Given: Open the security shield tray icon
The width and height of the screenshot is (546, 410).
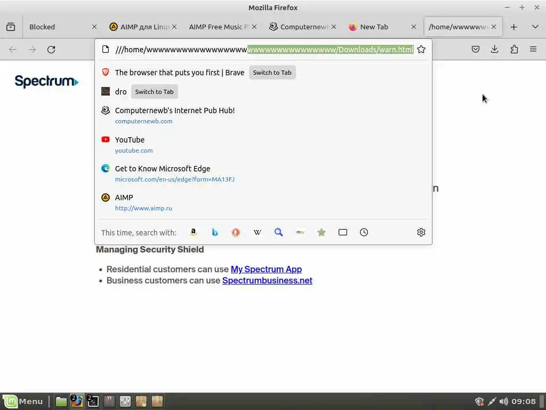Looking at the screenshot, I should coord(479,401).
